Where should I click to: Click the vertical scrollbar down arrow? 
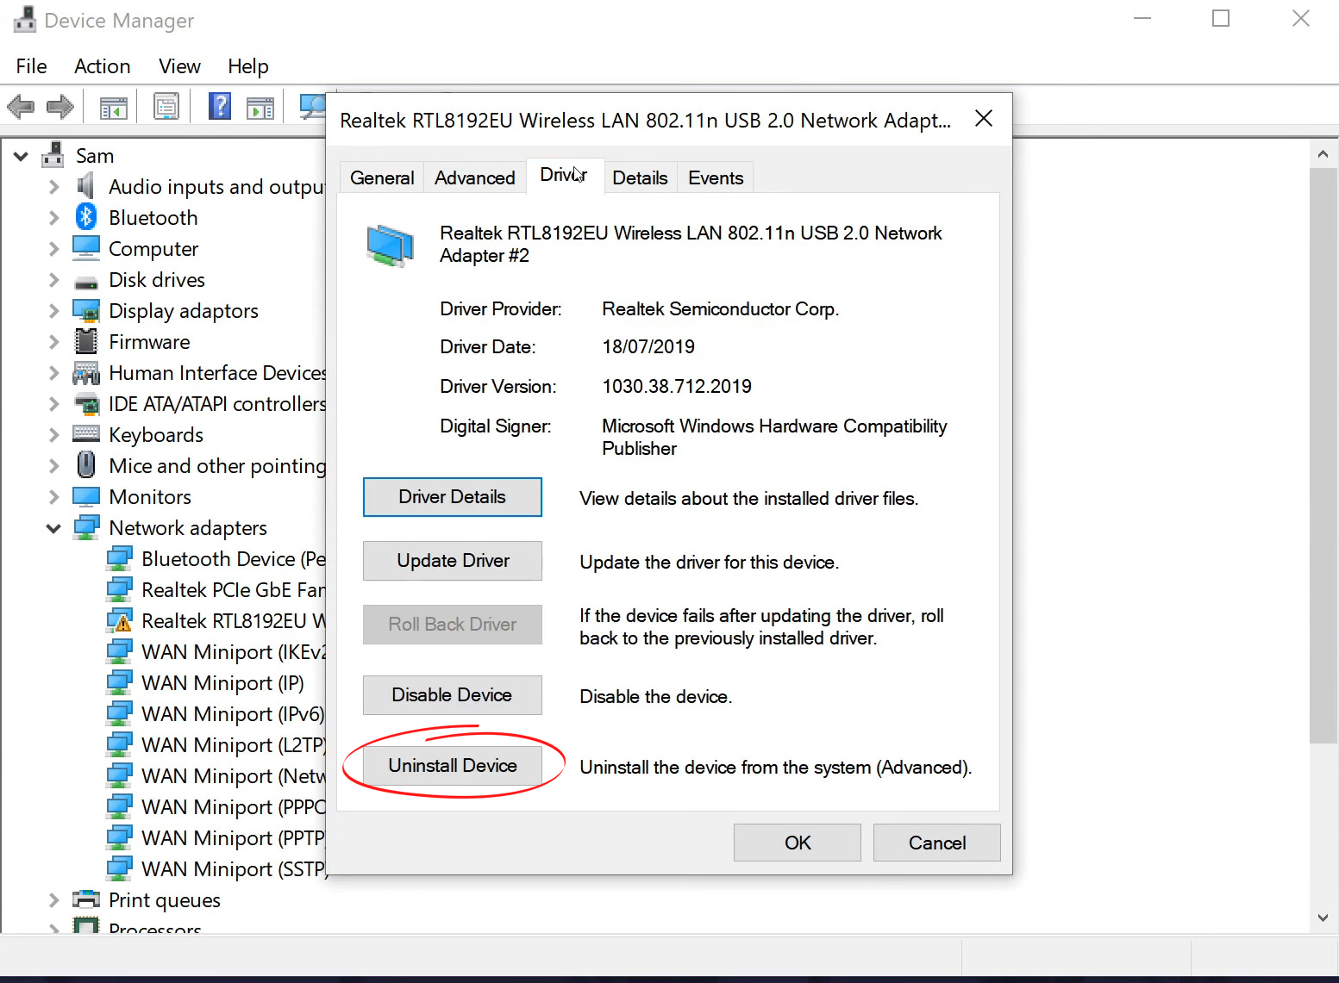click(1323, 918)
